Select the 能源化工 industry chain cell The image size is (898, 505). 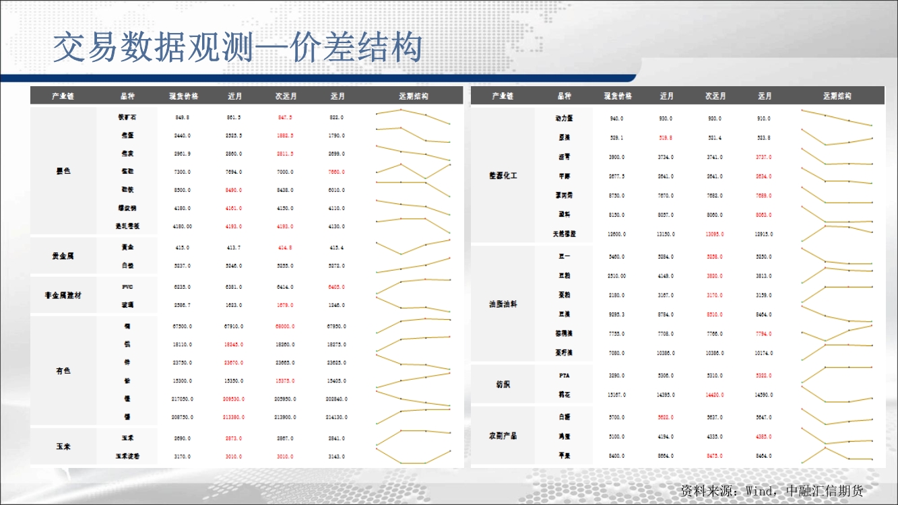[x=503, y=175]
